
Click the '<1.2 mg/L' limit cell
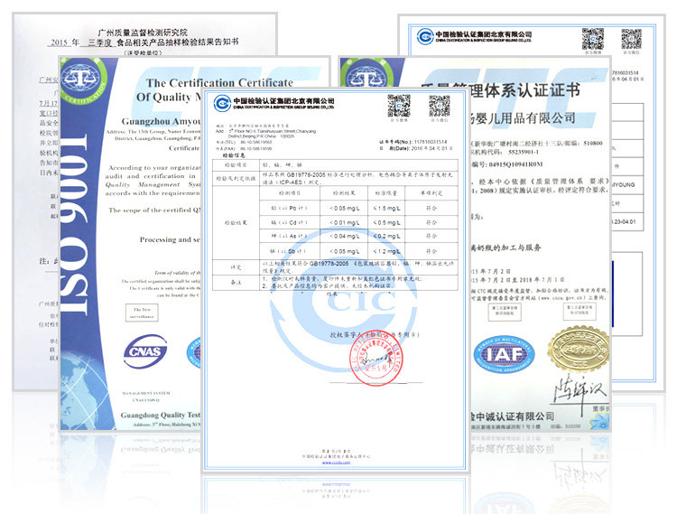[x=387, y=251]
